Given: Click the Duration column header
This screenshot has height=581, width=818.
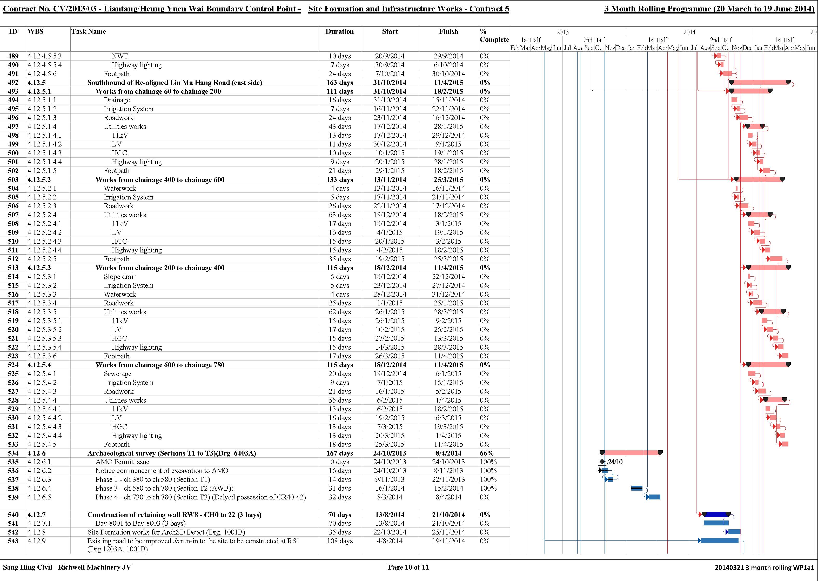Looking at the screenshot, I should pyautogui.click(x=339, y=31).
